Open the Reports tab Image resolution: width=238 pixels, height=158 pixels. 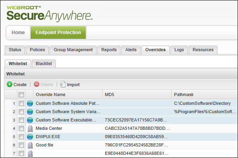[109, 50]
